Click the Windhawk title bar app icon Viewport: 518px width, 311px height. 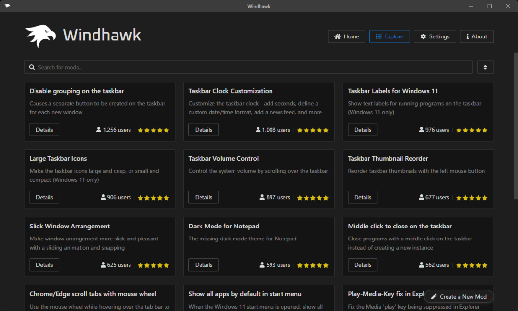click(x=7, y=6)
